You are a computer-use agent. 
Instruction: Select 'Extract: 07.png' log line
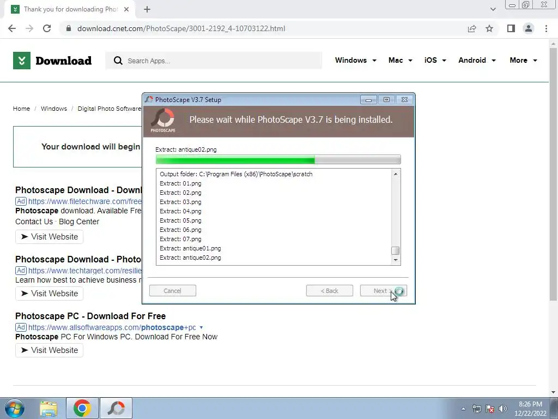point(180,239)
